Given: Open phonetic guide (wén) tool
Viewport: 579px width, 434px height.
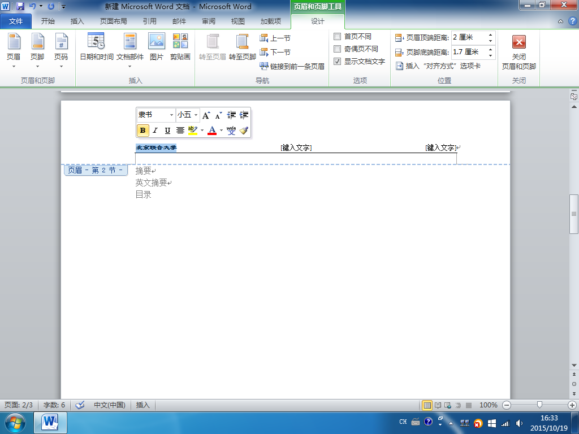Looking at the screenshot, I should [x=231, y=131].
